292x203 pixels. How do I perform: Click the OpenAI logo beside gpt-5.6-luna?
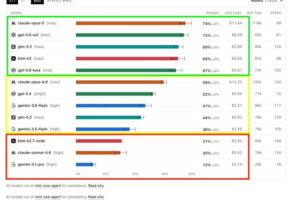(13, 70)
